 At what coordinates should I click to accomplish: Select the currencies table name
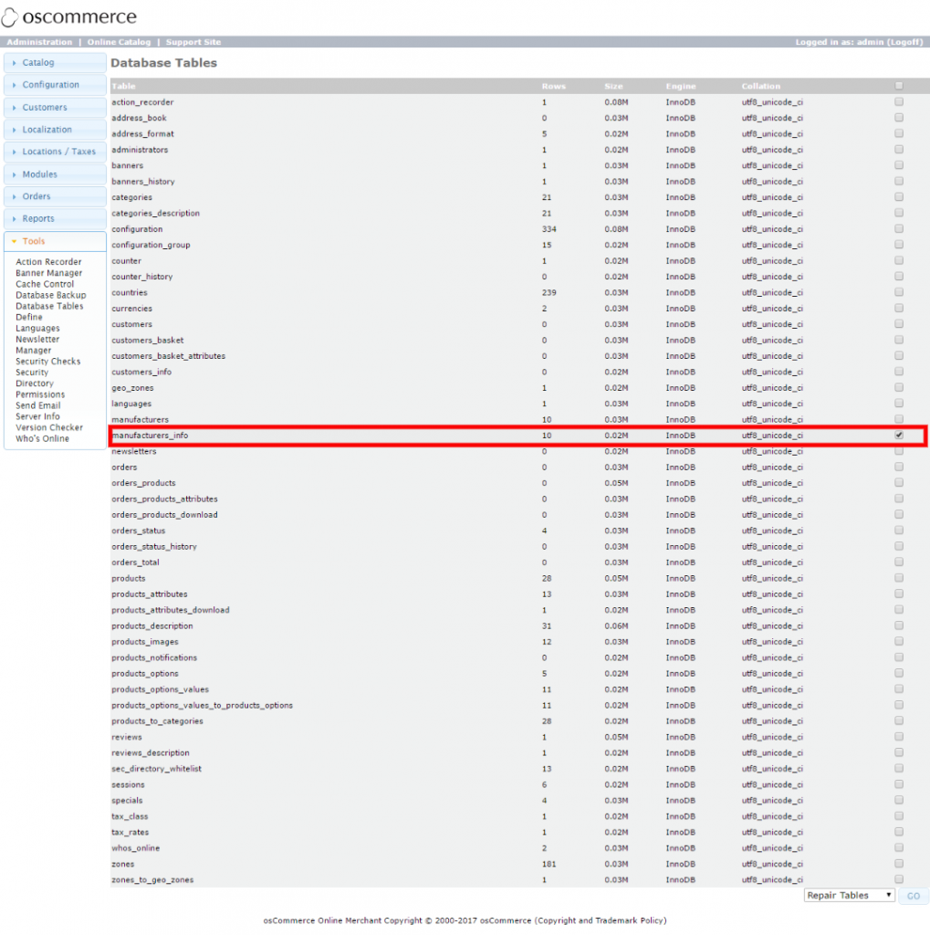[x=131, y=309]
